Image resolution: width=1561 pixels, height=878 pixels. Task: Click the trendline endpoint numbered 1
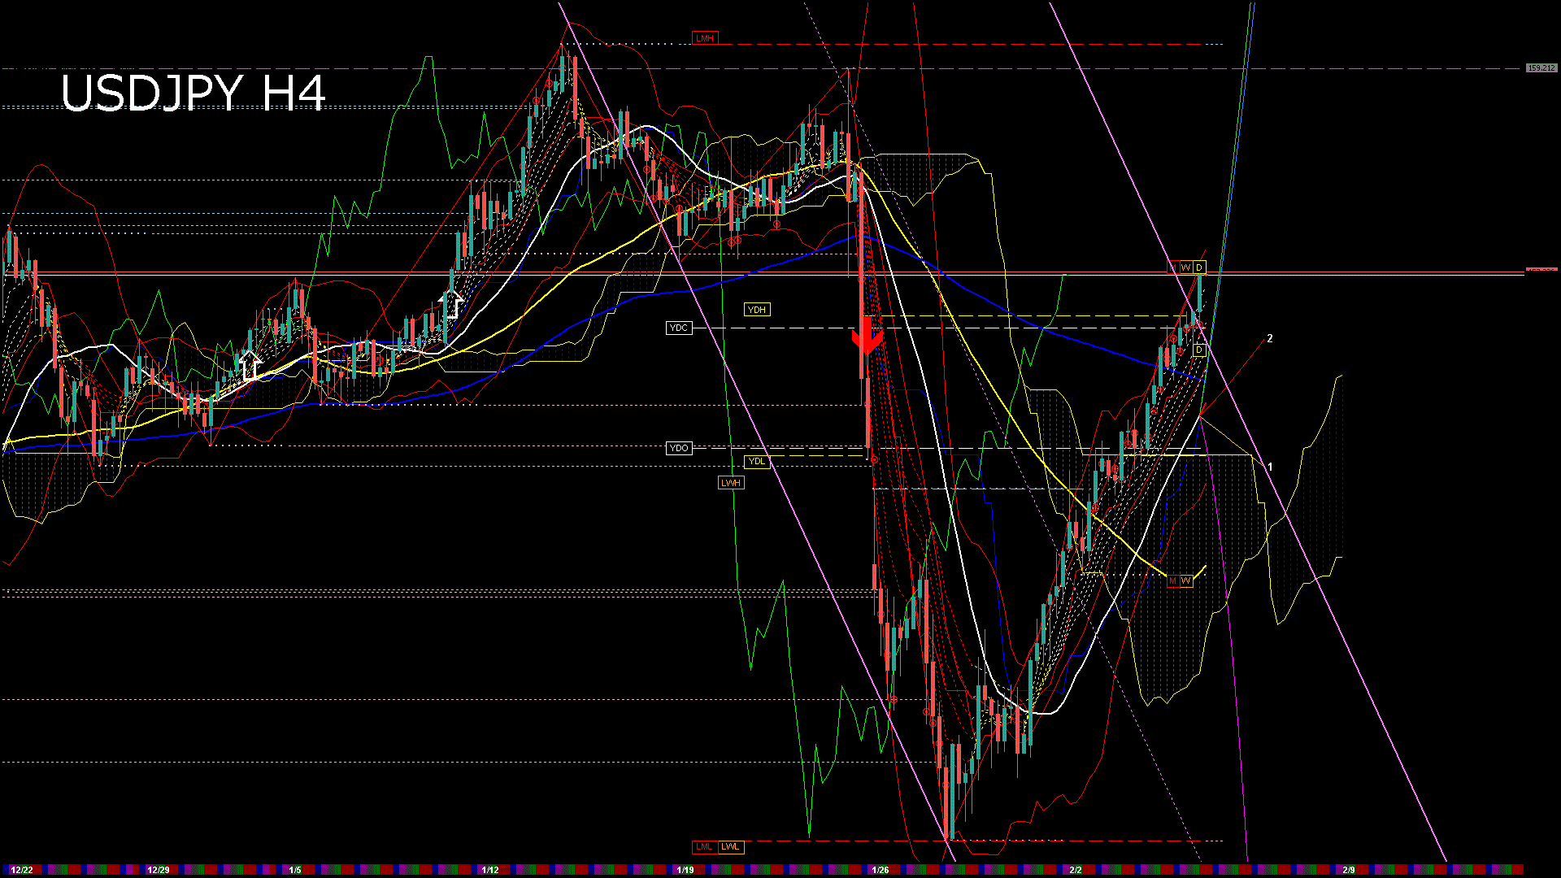pos(1269,467)
